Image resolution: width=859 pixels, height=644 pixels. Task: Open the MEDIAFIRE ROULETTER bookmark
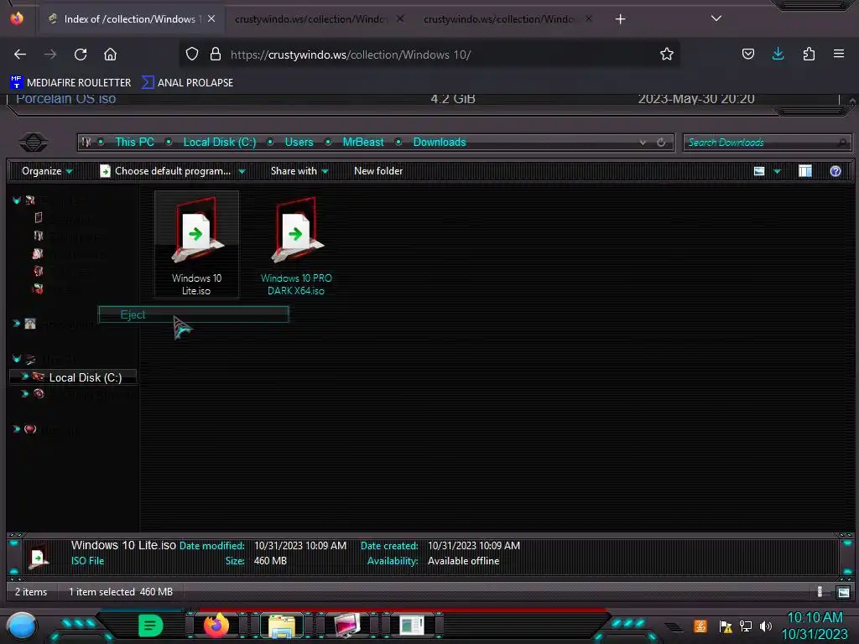tap(70, 83)
